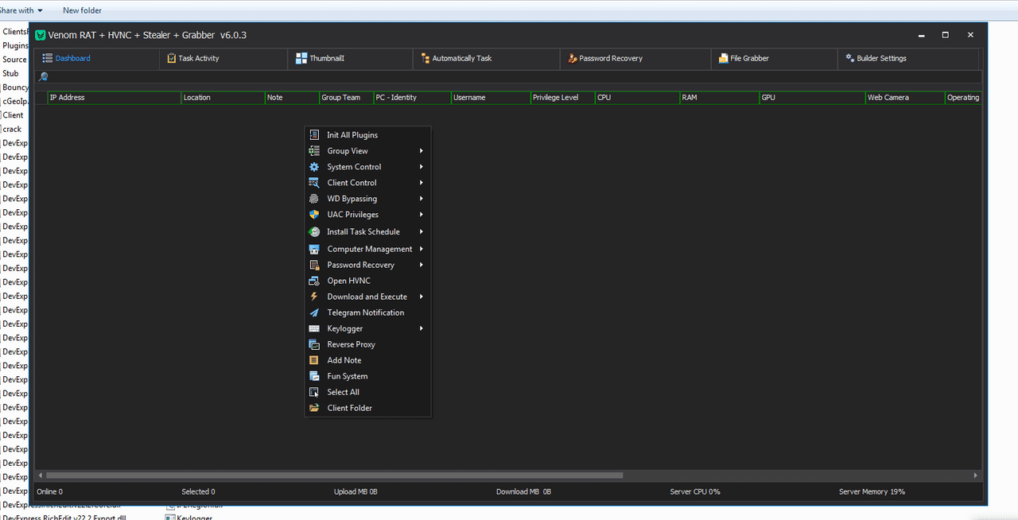
Task: Click the New folder button
Action: click(x=82, y=10)
